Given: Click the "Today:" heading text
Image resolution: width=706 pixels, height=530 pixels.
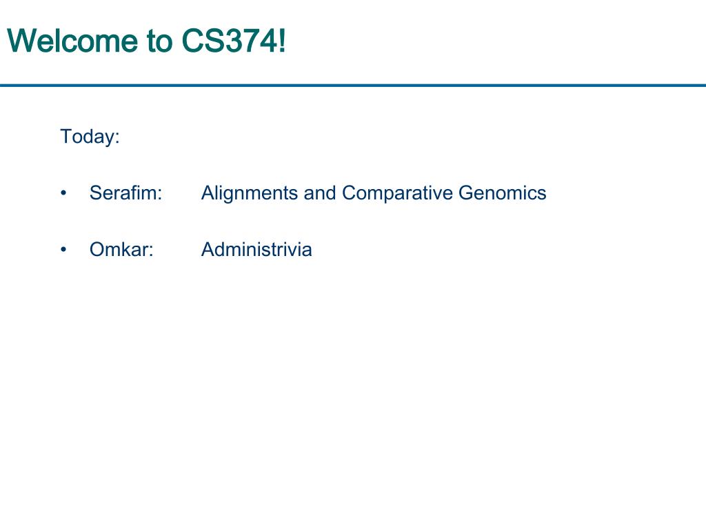Looking at the screenshot, I should (x=90, y=137).
